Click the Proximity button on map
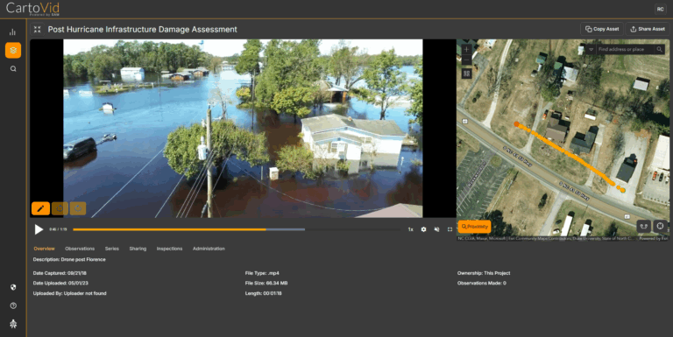673x337 pixels. tap(474, 227)
